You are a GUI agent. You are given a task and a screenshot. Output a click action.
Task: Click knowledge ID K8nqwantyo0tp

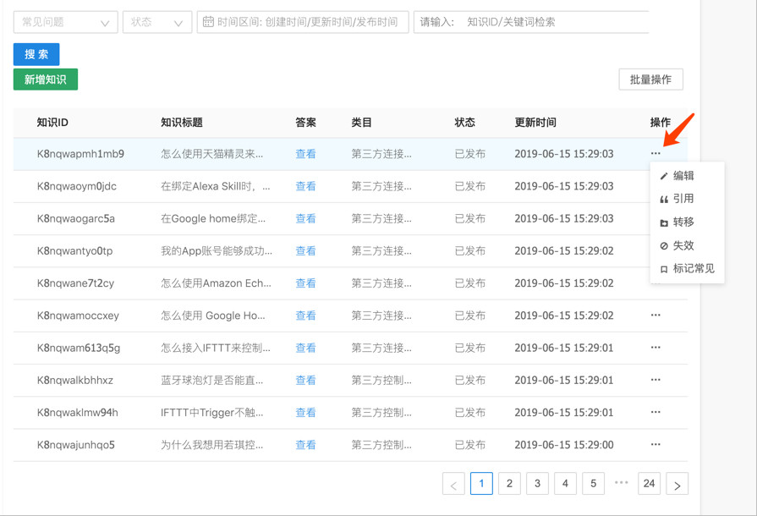[74, 251]
